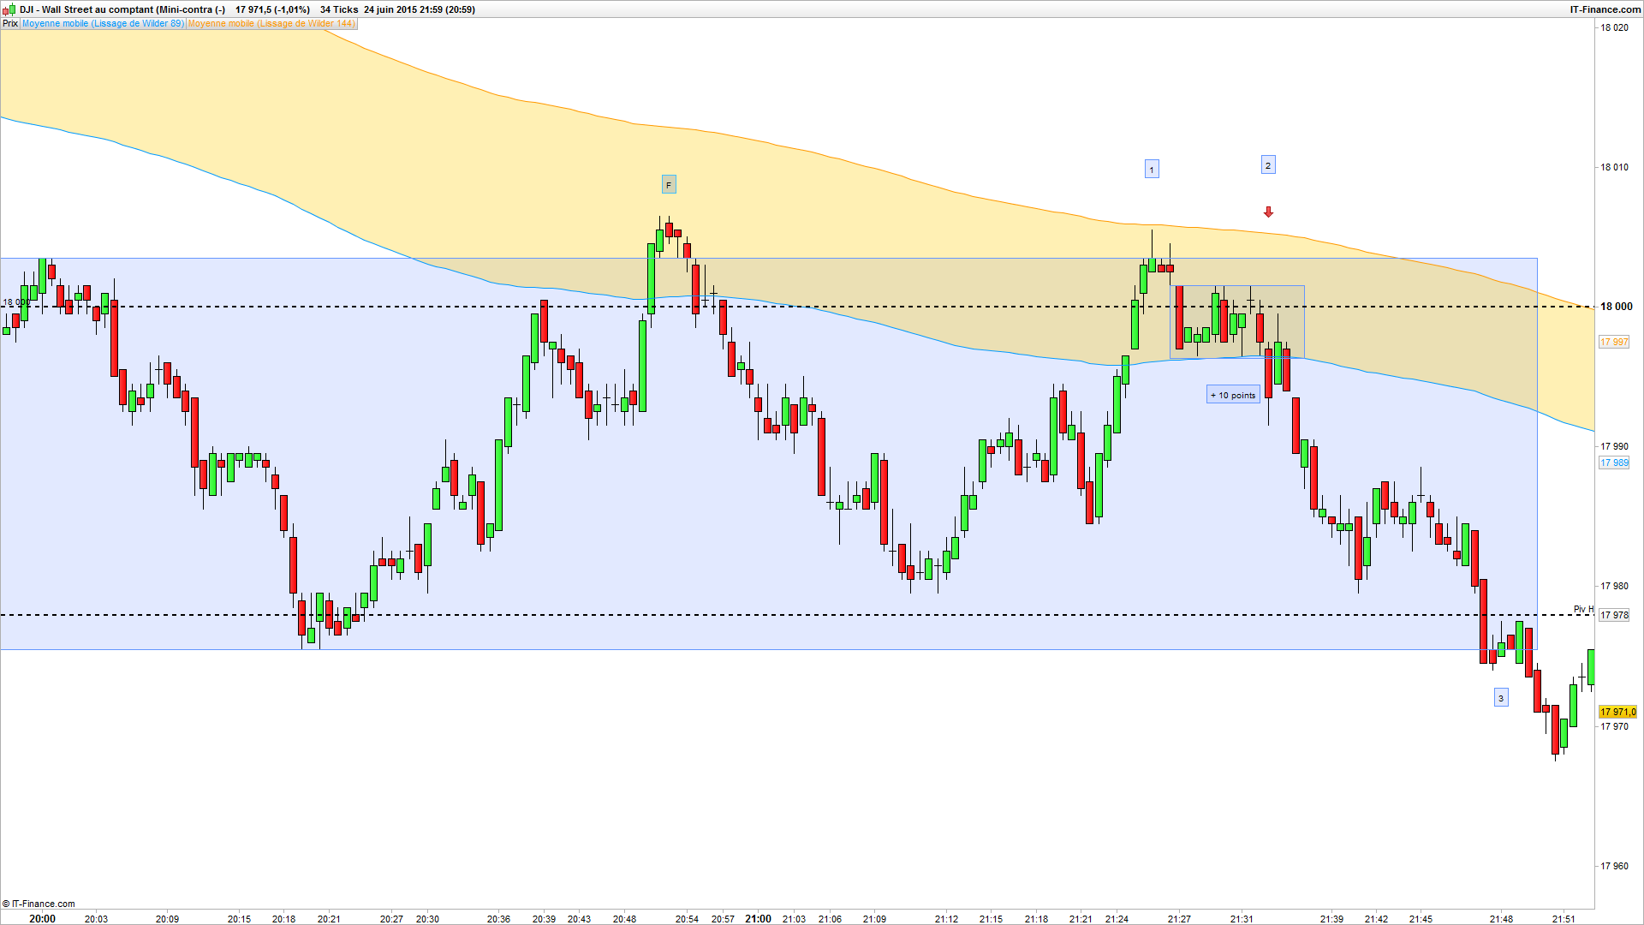Click the red down arrow marker
Image resolution: width=1644 pixels, height=925 pixels.
tap(1268, 212)
